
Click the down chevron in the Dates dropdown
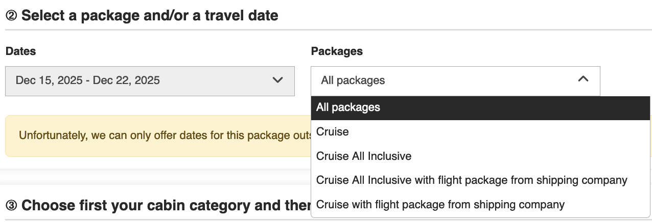pos(277,80)
